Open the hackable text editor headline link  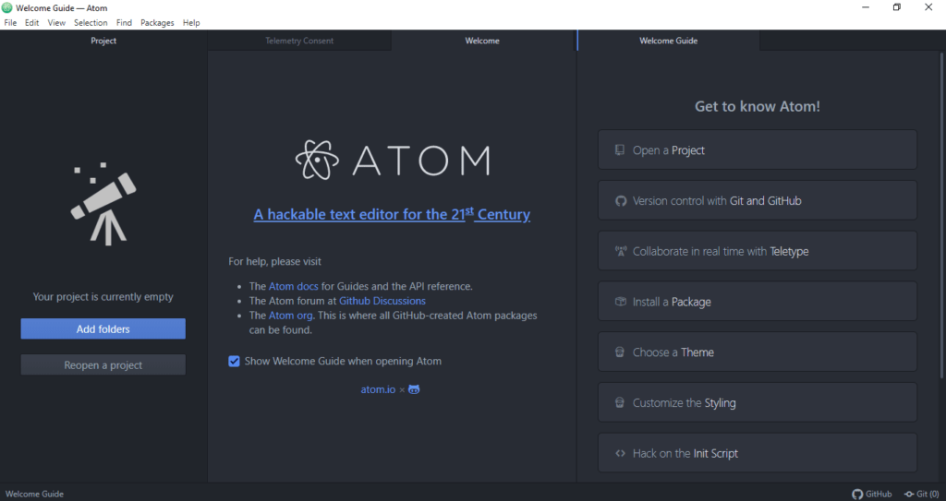392,214
